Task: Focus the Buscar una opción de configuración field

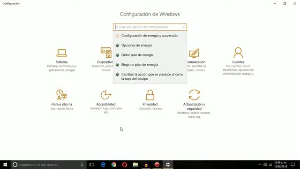Action: [150, 27]
